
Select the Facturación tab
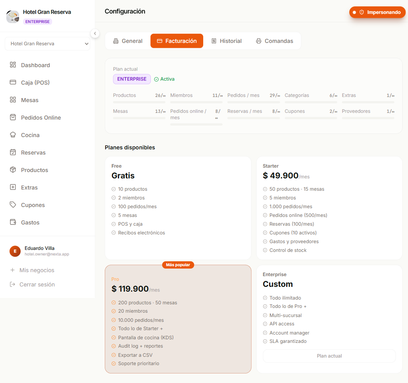177,41
